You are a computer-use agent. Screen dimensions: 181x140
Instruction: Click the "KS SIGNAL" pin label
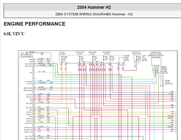[x=28, y=82]
